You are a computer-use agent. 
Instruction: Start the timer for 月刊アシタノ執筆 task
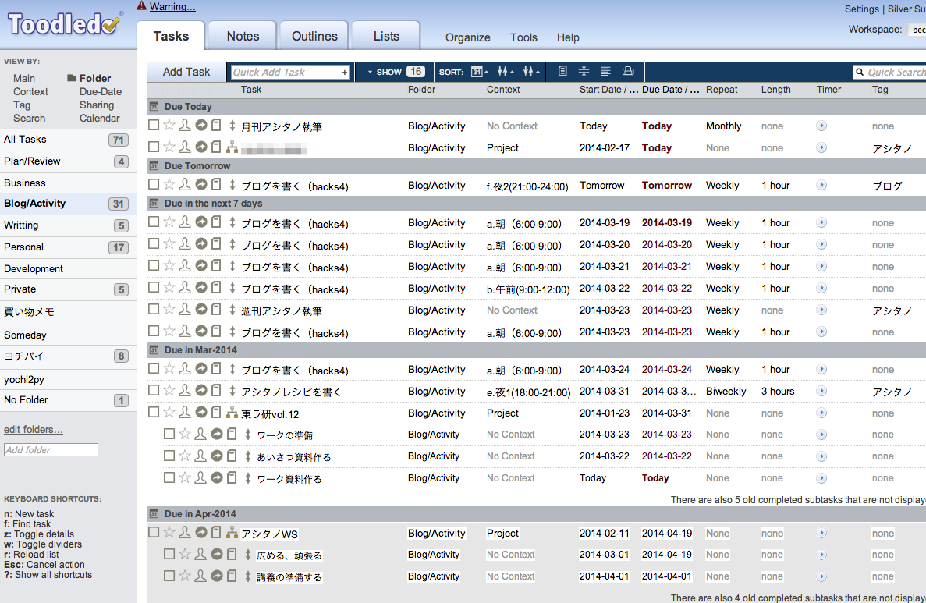click(821, 126)
